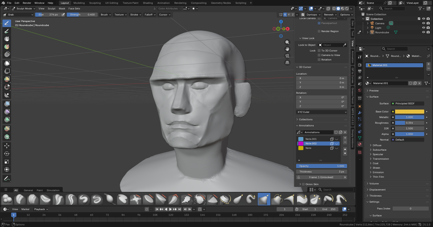Switch perspective/orthographic grid gizmo icon
Viewport: 433px width, 227px height.
[x=287, y=62]
